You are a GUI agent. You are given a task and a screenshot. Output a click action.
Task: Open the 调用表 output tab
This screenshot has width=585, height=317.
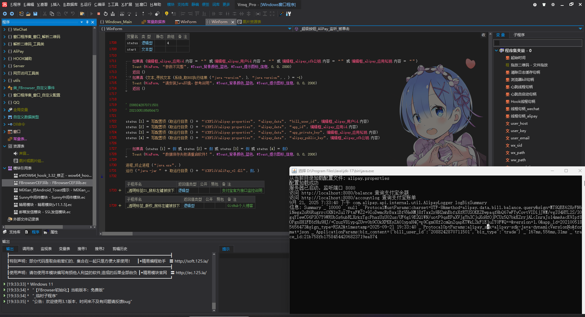(28, 249)
